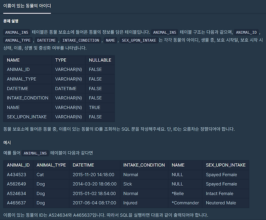
Task: Click the DATETIME code tag in description
Action: (x=46, y=40)
